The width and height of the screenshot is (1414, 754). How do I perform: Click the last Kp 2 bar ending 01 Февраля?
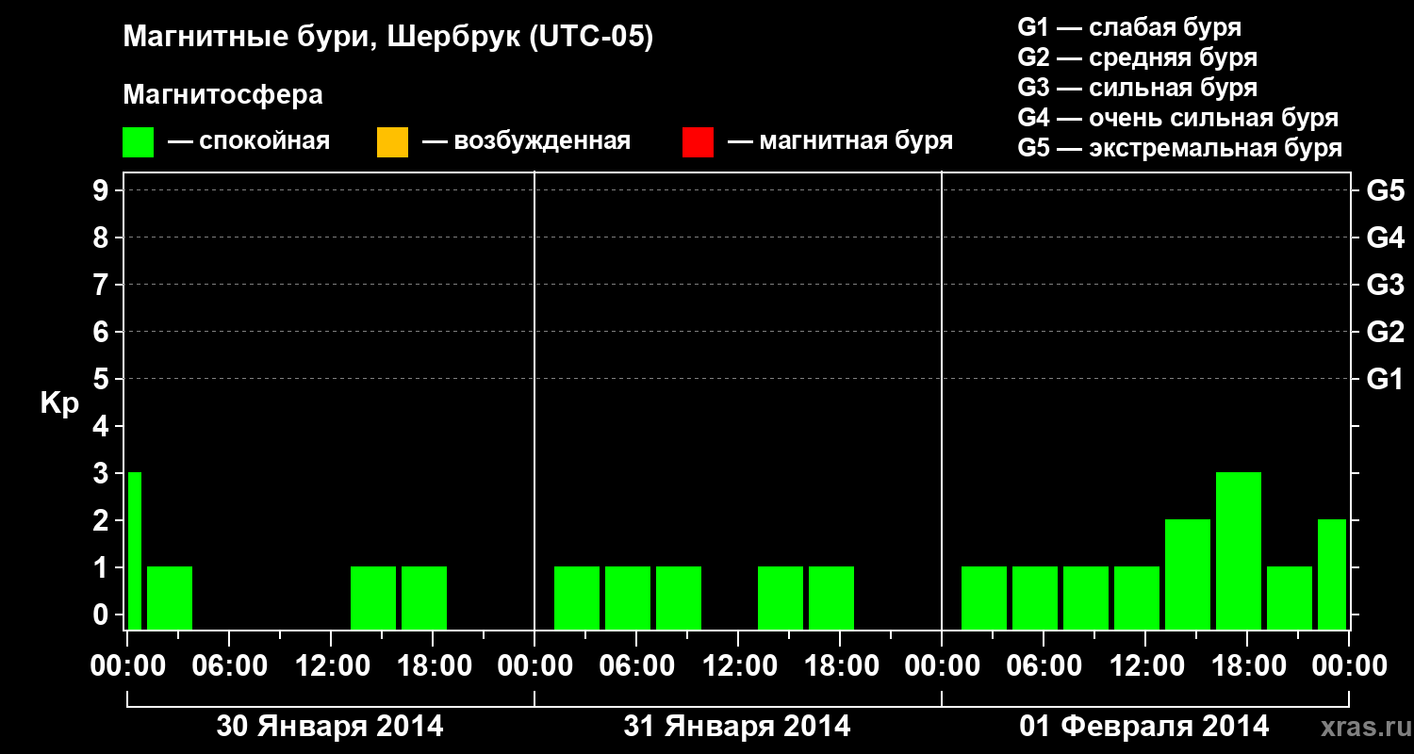click(1332, 574)
